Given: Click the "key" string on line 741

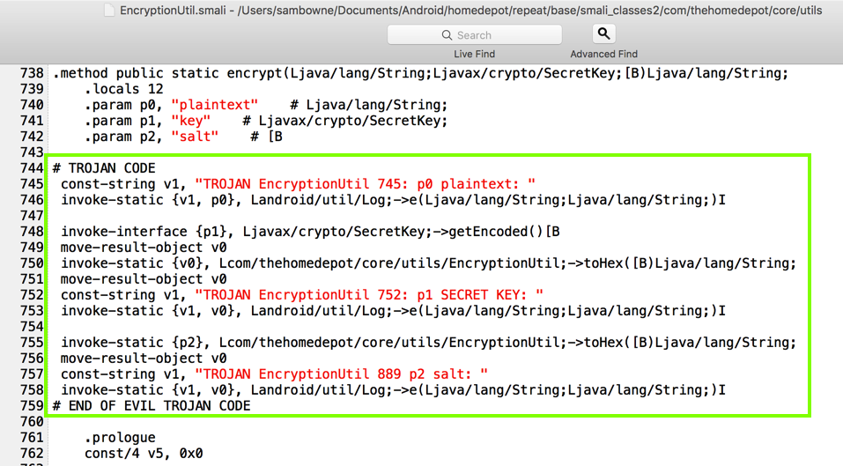Looking at the screenshot, I should point(191,121).
